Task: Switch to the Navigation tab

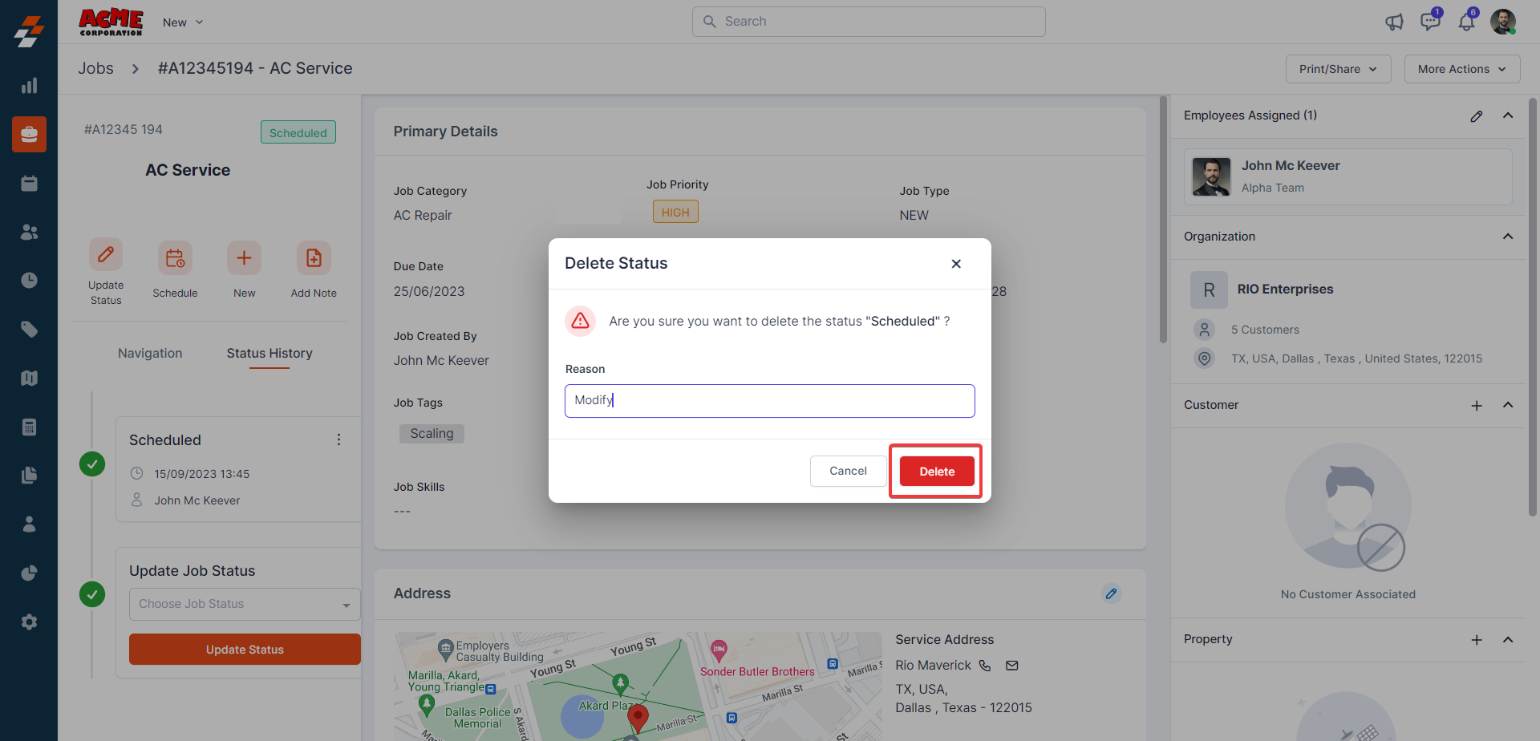Action: pyautogui.click(x=150, y=353)
